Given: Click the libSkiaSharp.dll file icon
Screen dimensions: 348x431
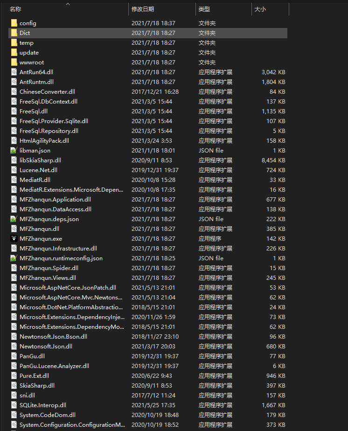Looking at the screenshot, I should [x=14, y=160].
